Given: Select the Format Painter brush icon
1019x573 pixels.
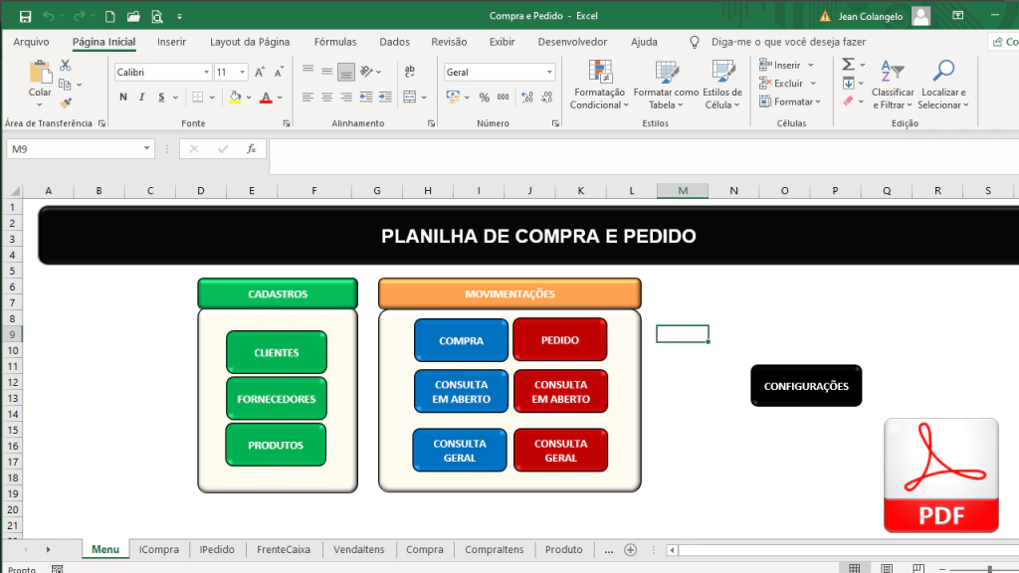Looking at the screenshot, I should [66, 102].
